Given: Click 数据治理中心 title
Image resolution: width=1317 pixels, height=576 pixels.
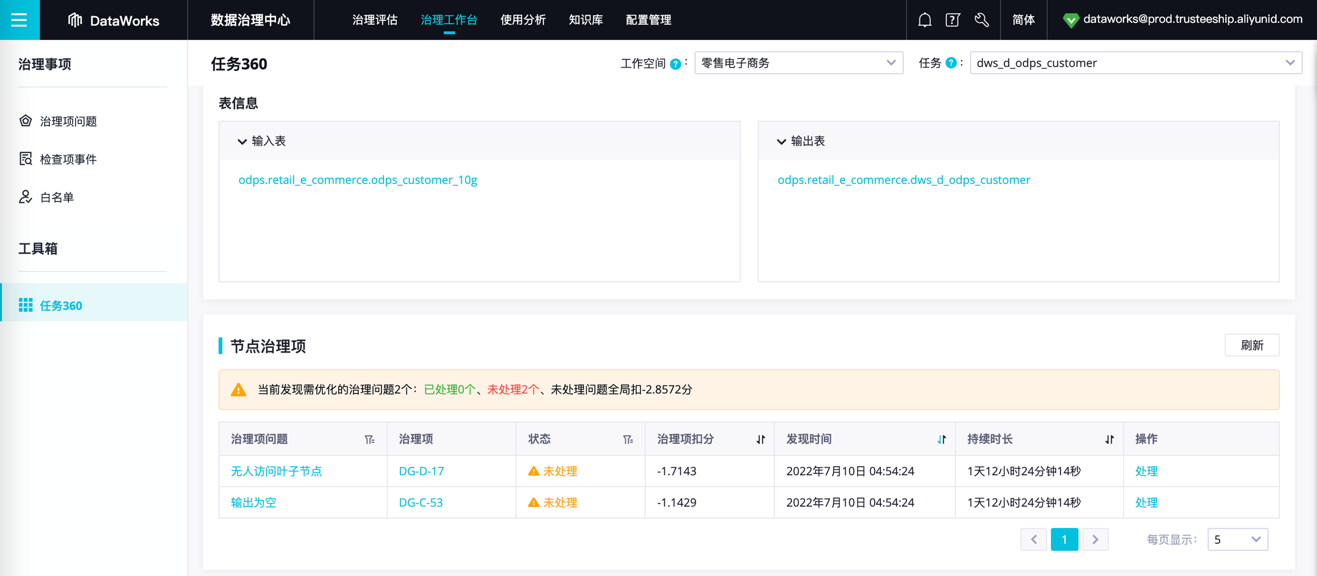Looking at the screenshot, I should click(x=250, y=20).
